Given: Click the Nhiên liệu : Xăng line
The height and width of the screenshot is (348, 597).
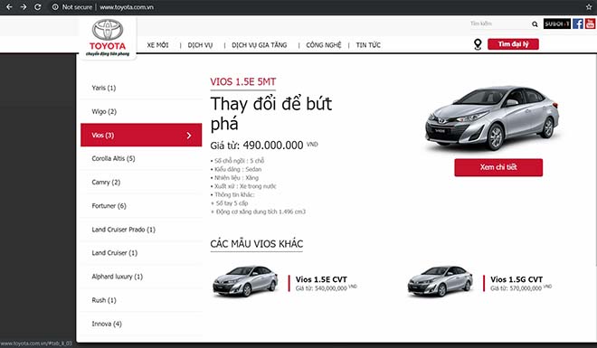Looking at the screenshot, I should click(x=234, y=177).
